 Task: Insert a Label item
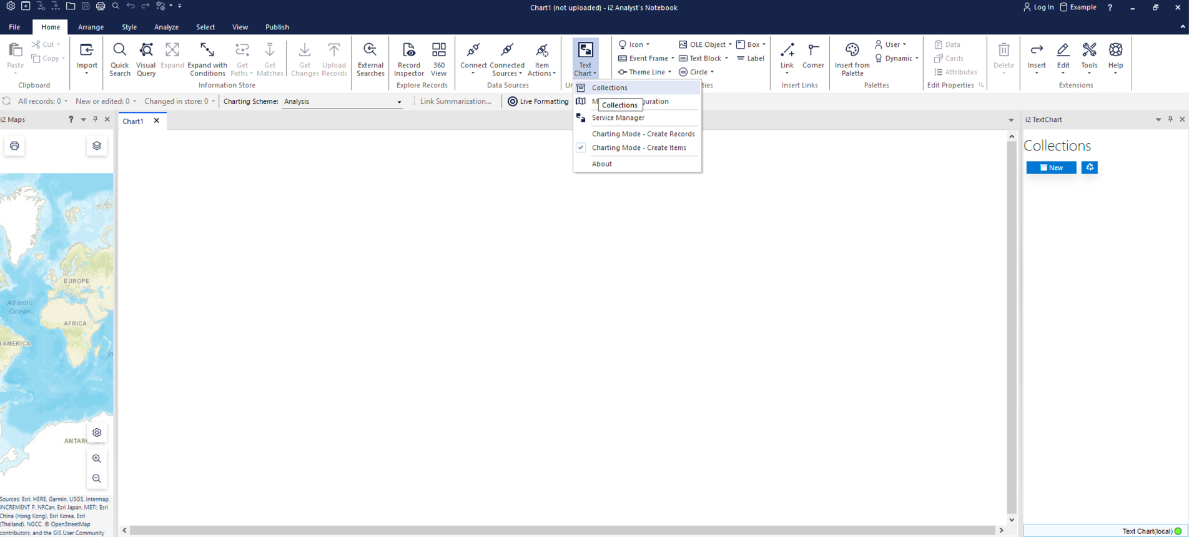pos(750,58)
